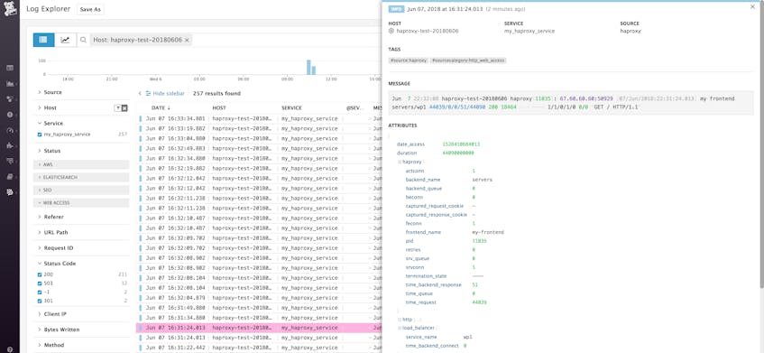The height and width of the screenshot is (353, 764).
Task: Sort by the DATE column header
Action: pyautogui.click(x=161, y=107)
